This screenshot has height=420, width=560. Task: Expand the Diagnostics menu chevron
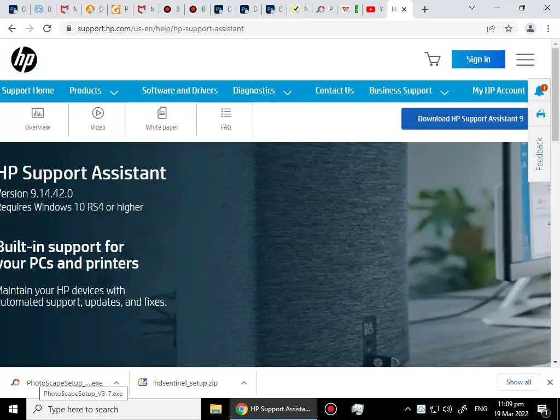(x=287, y=93)
